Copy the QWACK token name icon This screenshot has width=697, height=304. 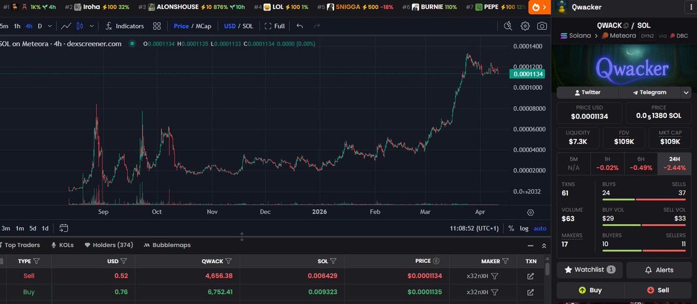(626, 25)
